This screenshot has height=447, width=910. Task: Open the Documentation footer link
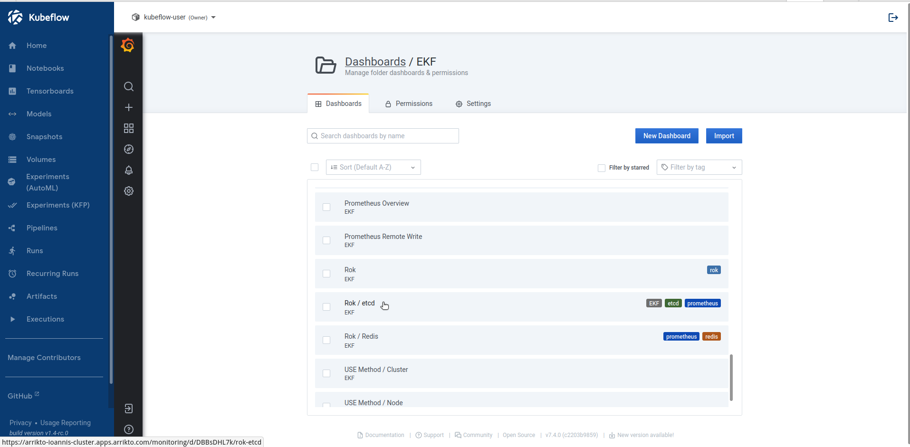[x=381, y=435]
